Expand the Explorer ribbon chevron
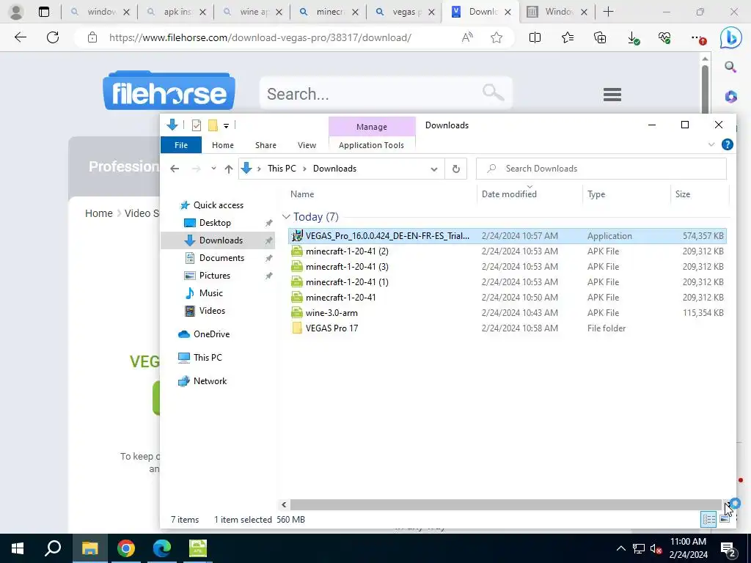Screen dimensions: 751x563 pyautogui.click(x=711, y=144)
